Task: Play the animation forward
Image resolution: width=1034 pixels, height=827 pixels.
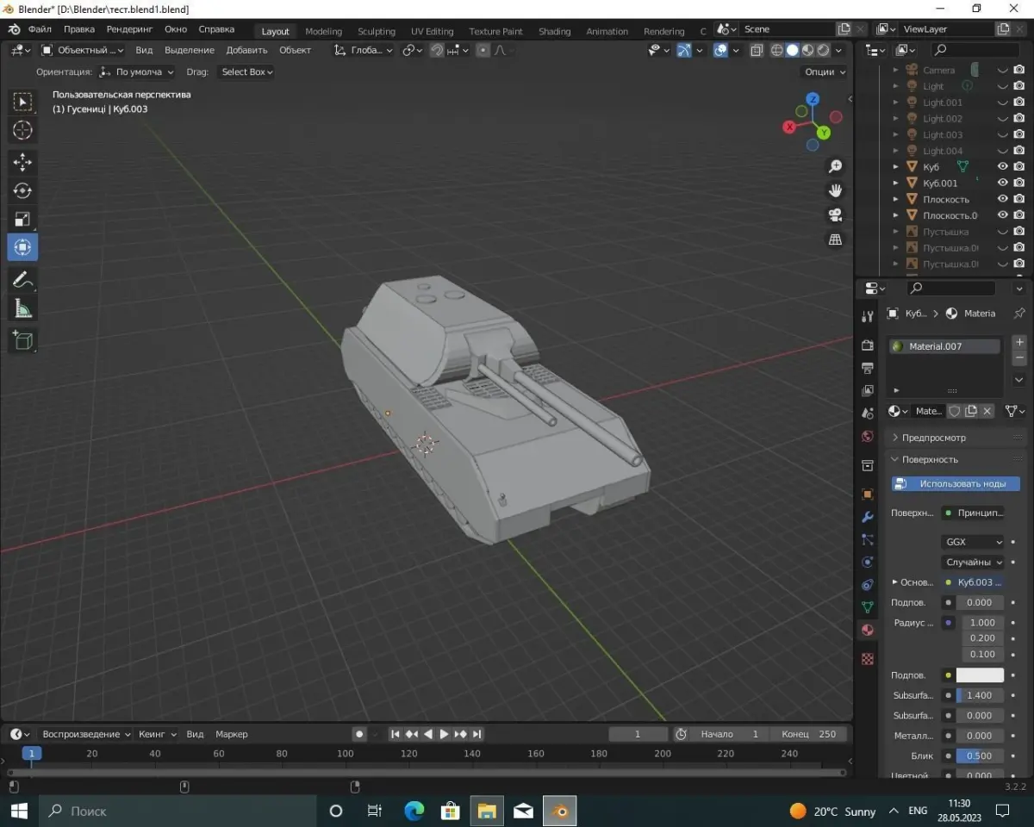Action: [x=444, y=734]
